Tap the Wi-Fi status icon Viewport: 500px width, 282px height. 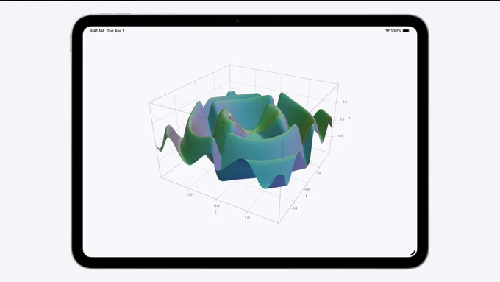[387, 31]
